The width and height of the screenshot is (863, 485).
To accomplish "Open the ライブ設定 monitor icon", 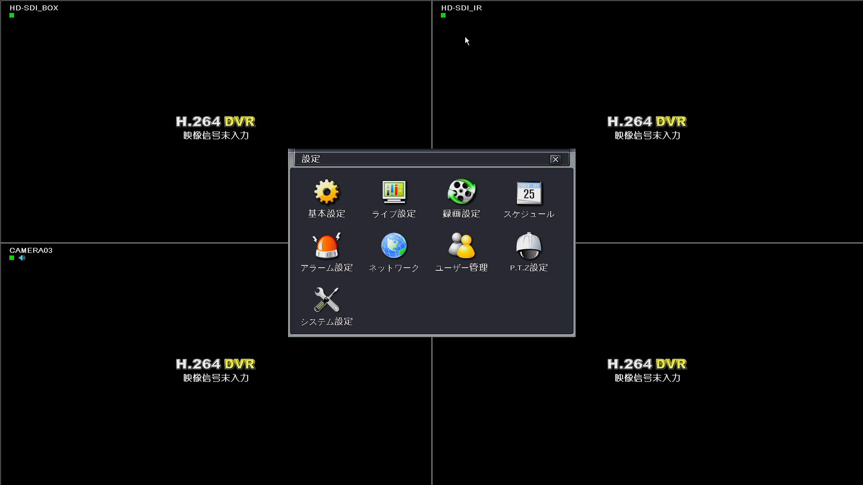I will pos(394,192).
